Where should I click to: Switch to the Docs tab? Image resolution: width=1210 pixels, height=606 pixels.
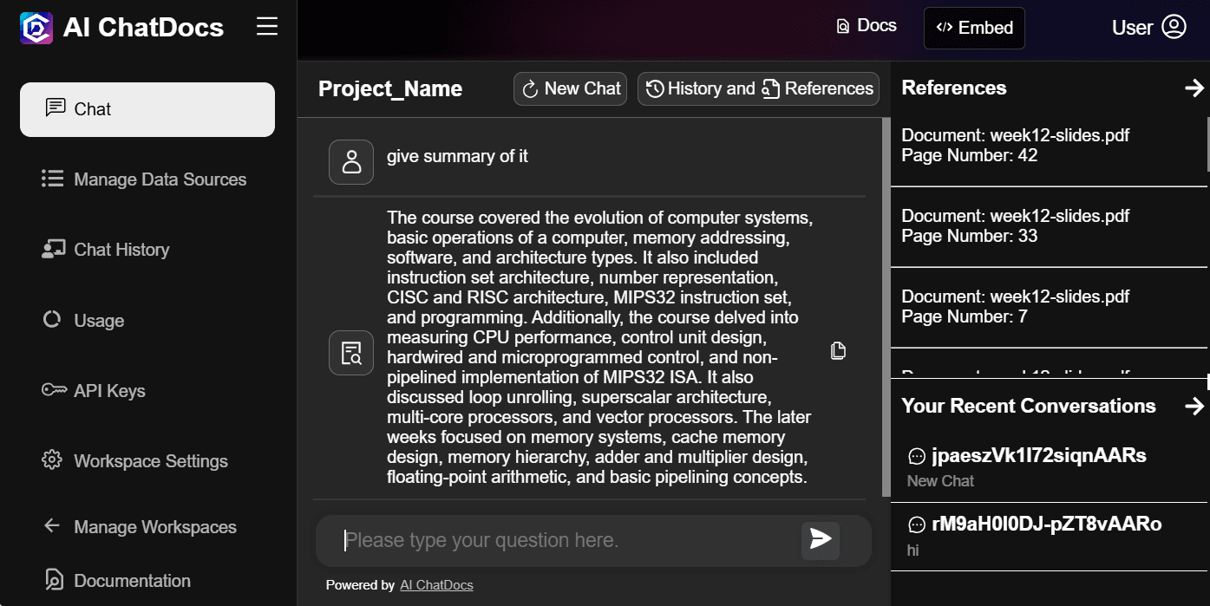coord(866,25)
